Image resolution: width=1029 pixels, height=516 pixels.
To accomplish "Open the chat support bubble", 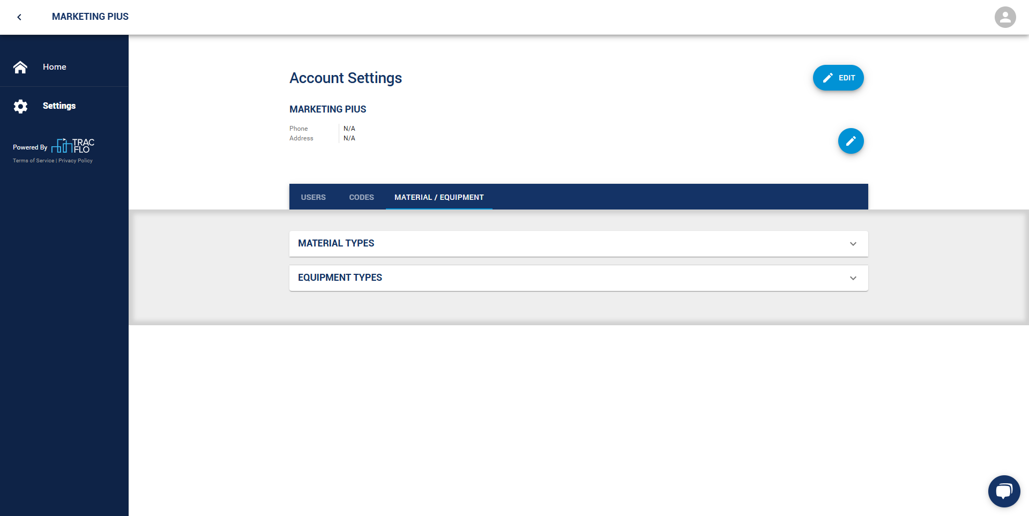I will tap(1004, 491).
